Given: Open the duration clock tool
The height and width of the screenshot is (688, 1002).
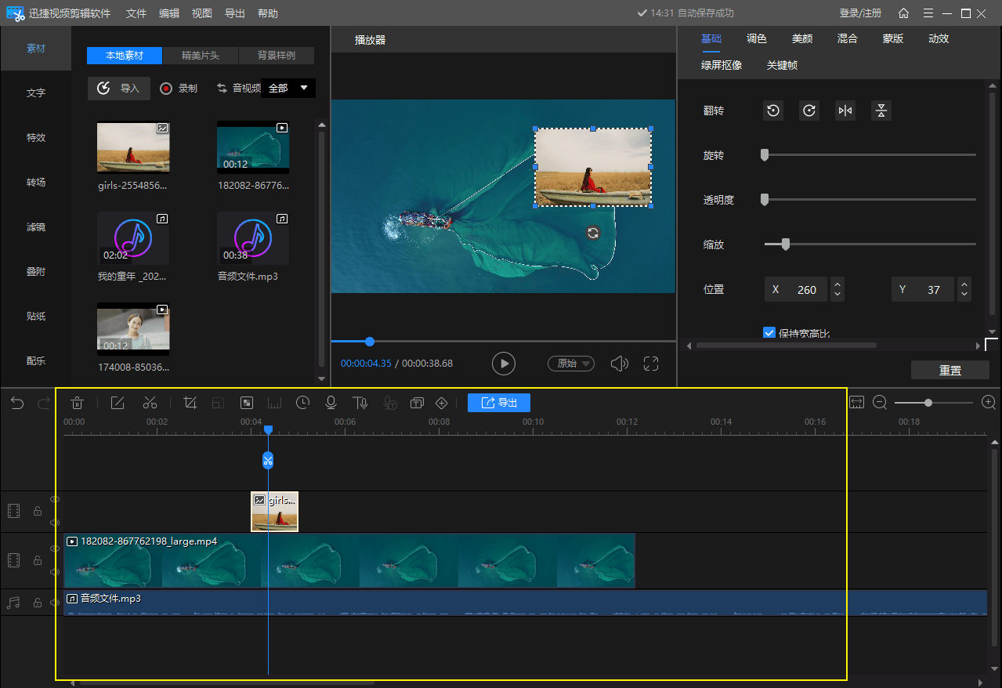Looking at the screenshot, I should pyautogui.click(x=302, y=403).
